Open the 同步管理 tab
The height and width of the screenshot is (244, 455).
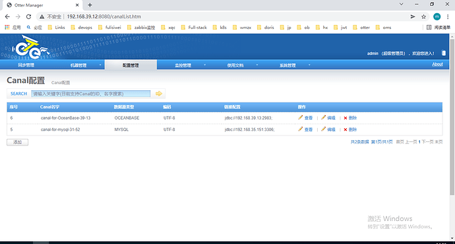[x=26, y=65]
